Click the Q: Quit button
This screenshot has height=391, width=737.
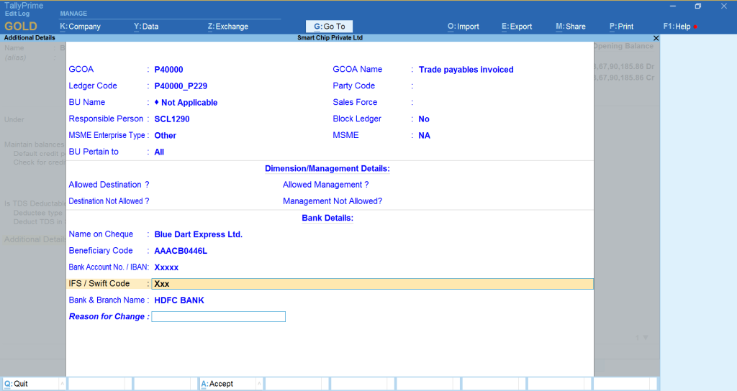33,384
